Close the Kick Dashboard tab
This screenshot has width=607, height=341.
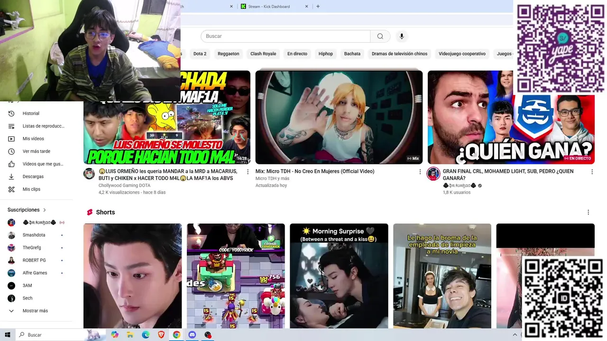[306, 7]
